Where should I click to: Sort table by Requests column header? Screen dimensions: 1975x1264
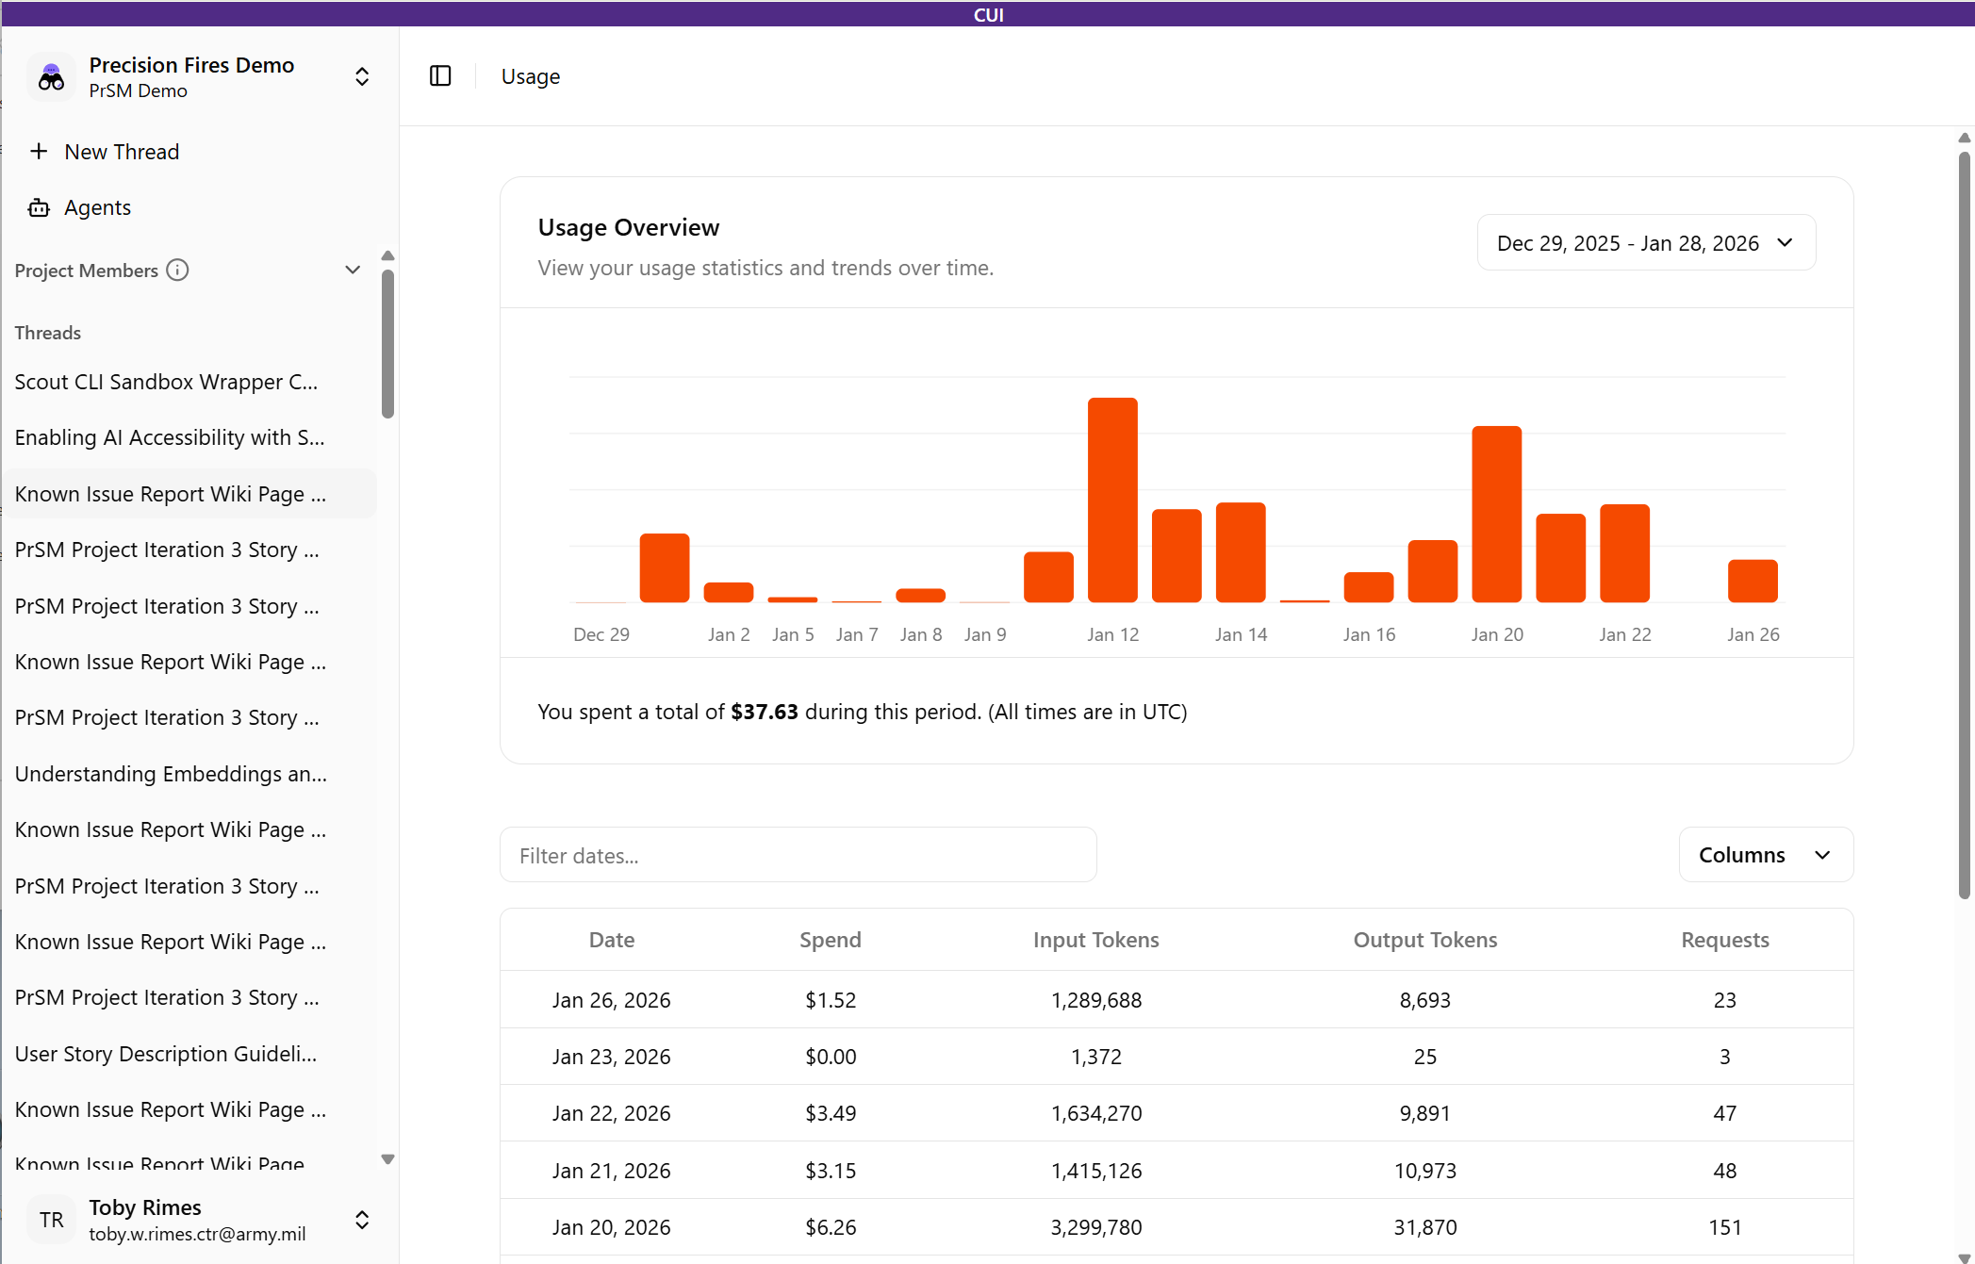click(1724, 940)
